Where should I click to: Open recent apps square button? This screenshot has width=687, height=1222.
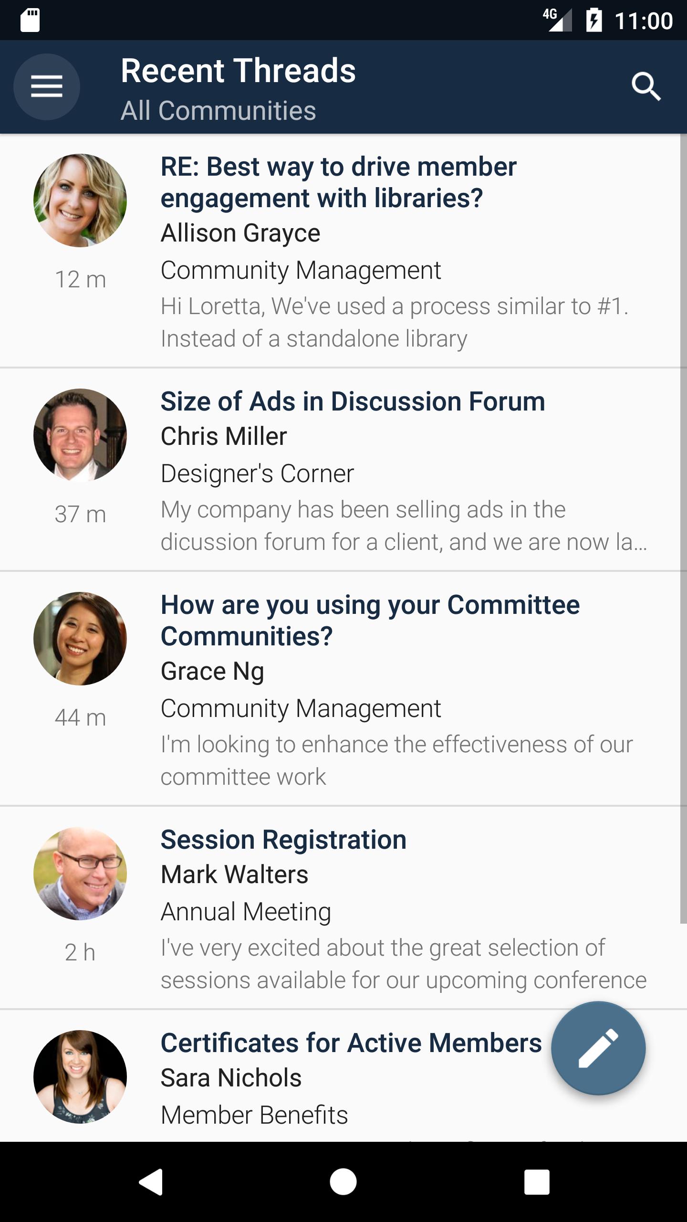[537, 1182]
